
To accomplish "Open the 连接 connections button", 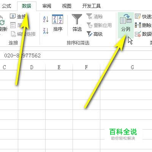I will (x=18, y=16).
